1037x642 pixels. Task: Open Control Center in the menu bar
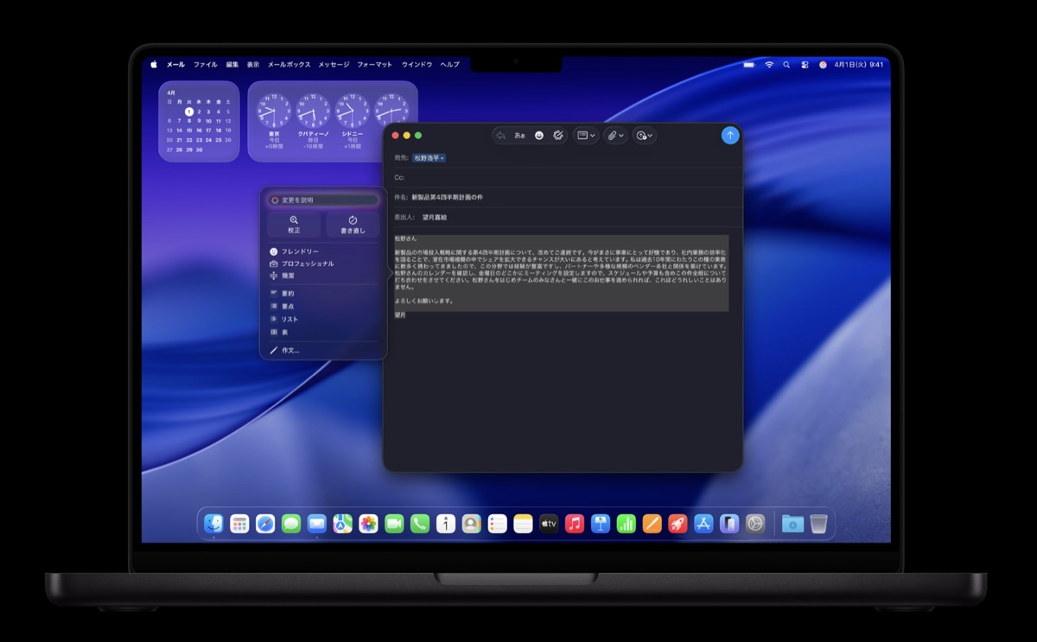tap(804, 65)
